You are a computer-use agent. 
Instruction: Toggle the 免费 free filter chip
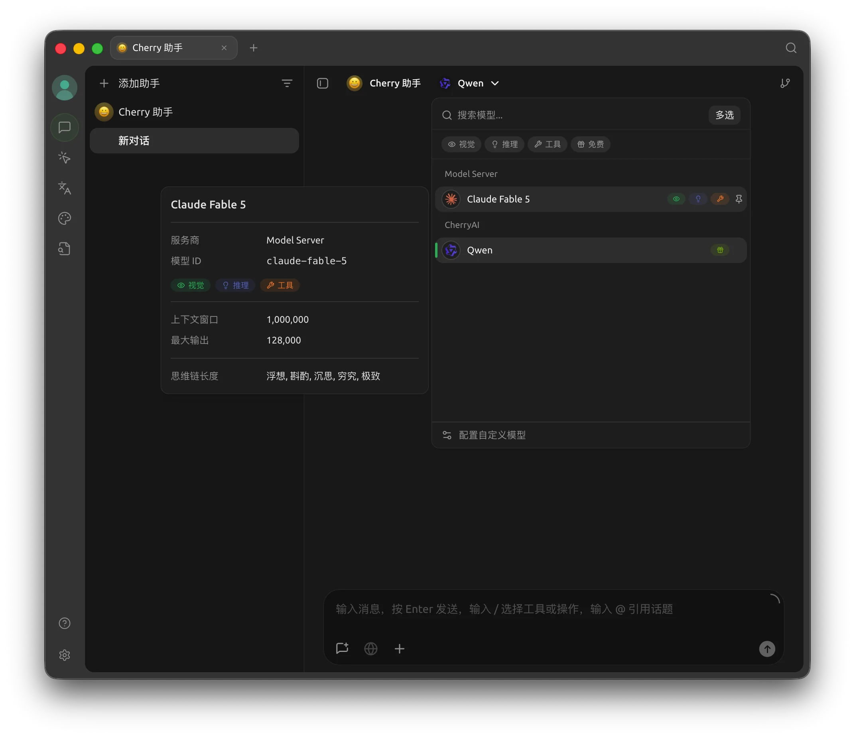point(590,144)
